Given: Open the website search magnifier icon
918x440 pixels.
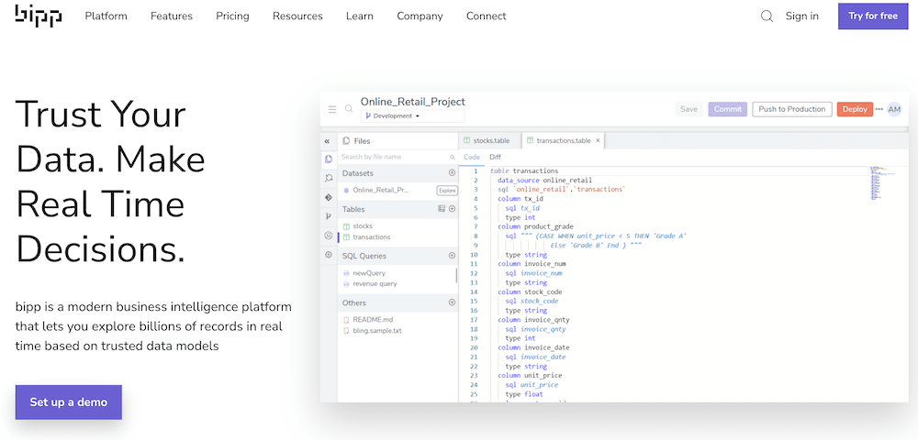Looking at the screenshot, I should tap(767, 16).
